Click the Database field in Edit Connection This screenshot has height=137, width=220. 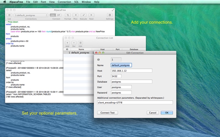click(132, 82)
